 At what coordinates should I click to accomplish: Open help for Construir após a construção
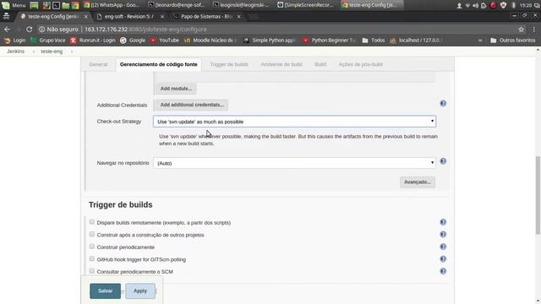443,235
